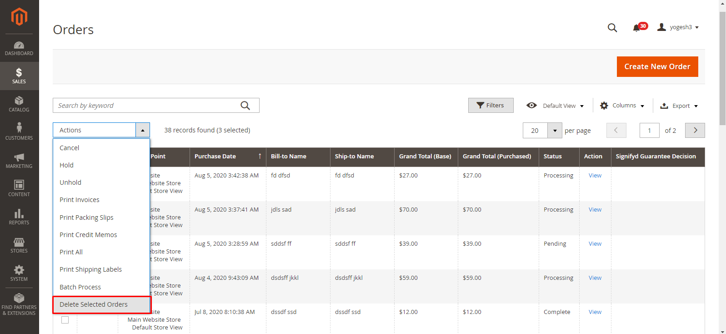Click the Create New Order button
The width and height of the screenshot is (726, 334).
point(657,66)
